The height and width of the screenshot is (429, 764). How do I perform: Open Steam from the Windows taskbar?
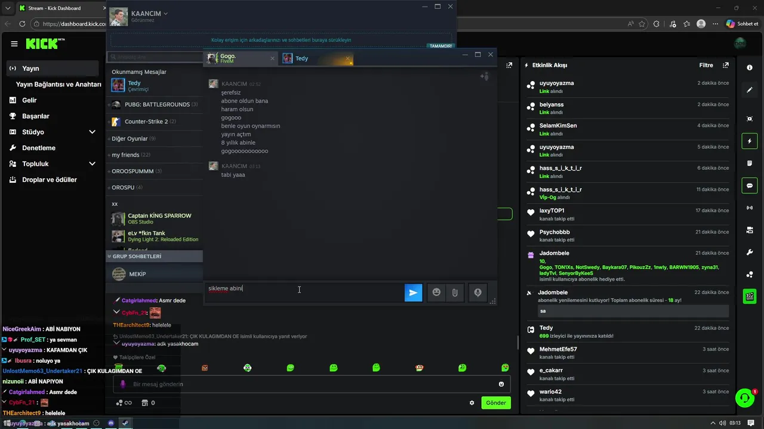[x=125, y=423]
